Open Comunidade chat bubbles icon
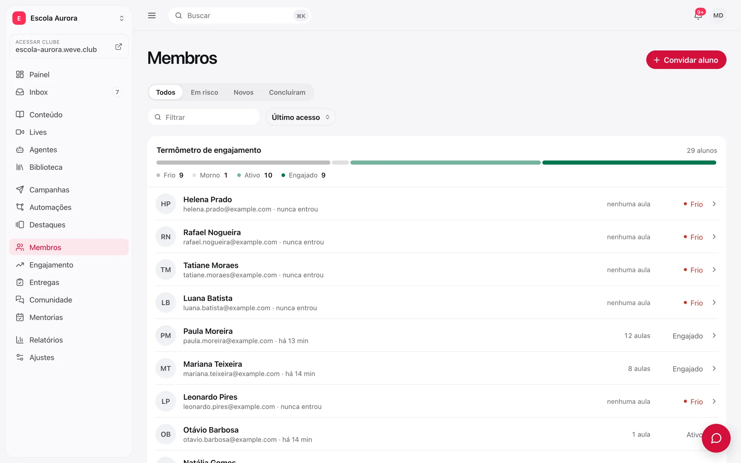 (x=20, y=300)
